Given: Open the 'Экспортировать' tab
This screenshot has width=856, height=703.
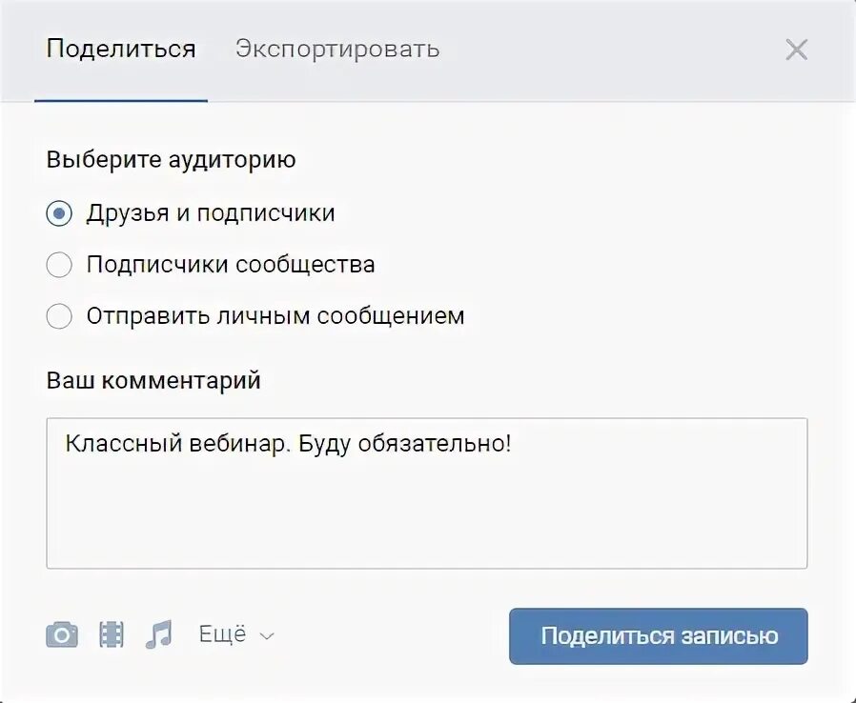Looking at the screenshot, I should pyautogui.click(x=337, y=50).
